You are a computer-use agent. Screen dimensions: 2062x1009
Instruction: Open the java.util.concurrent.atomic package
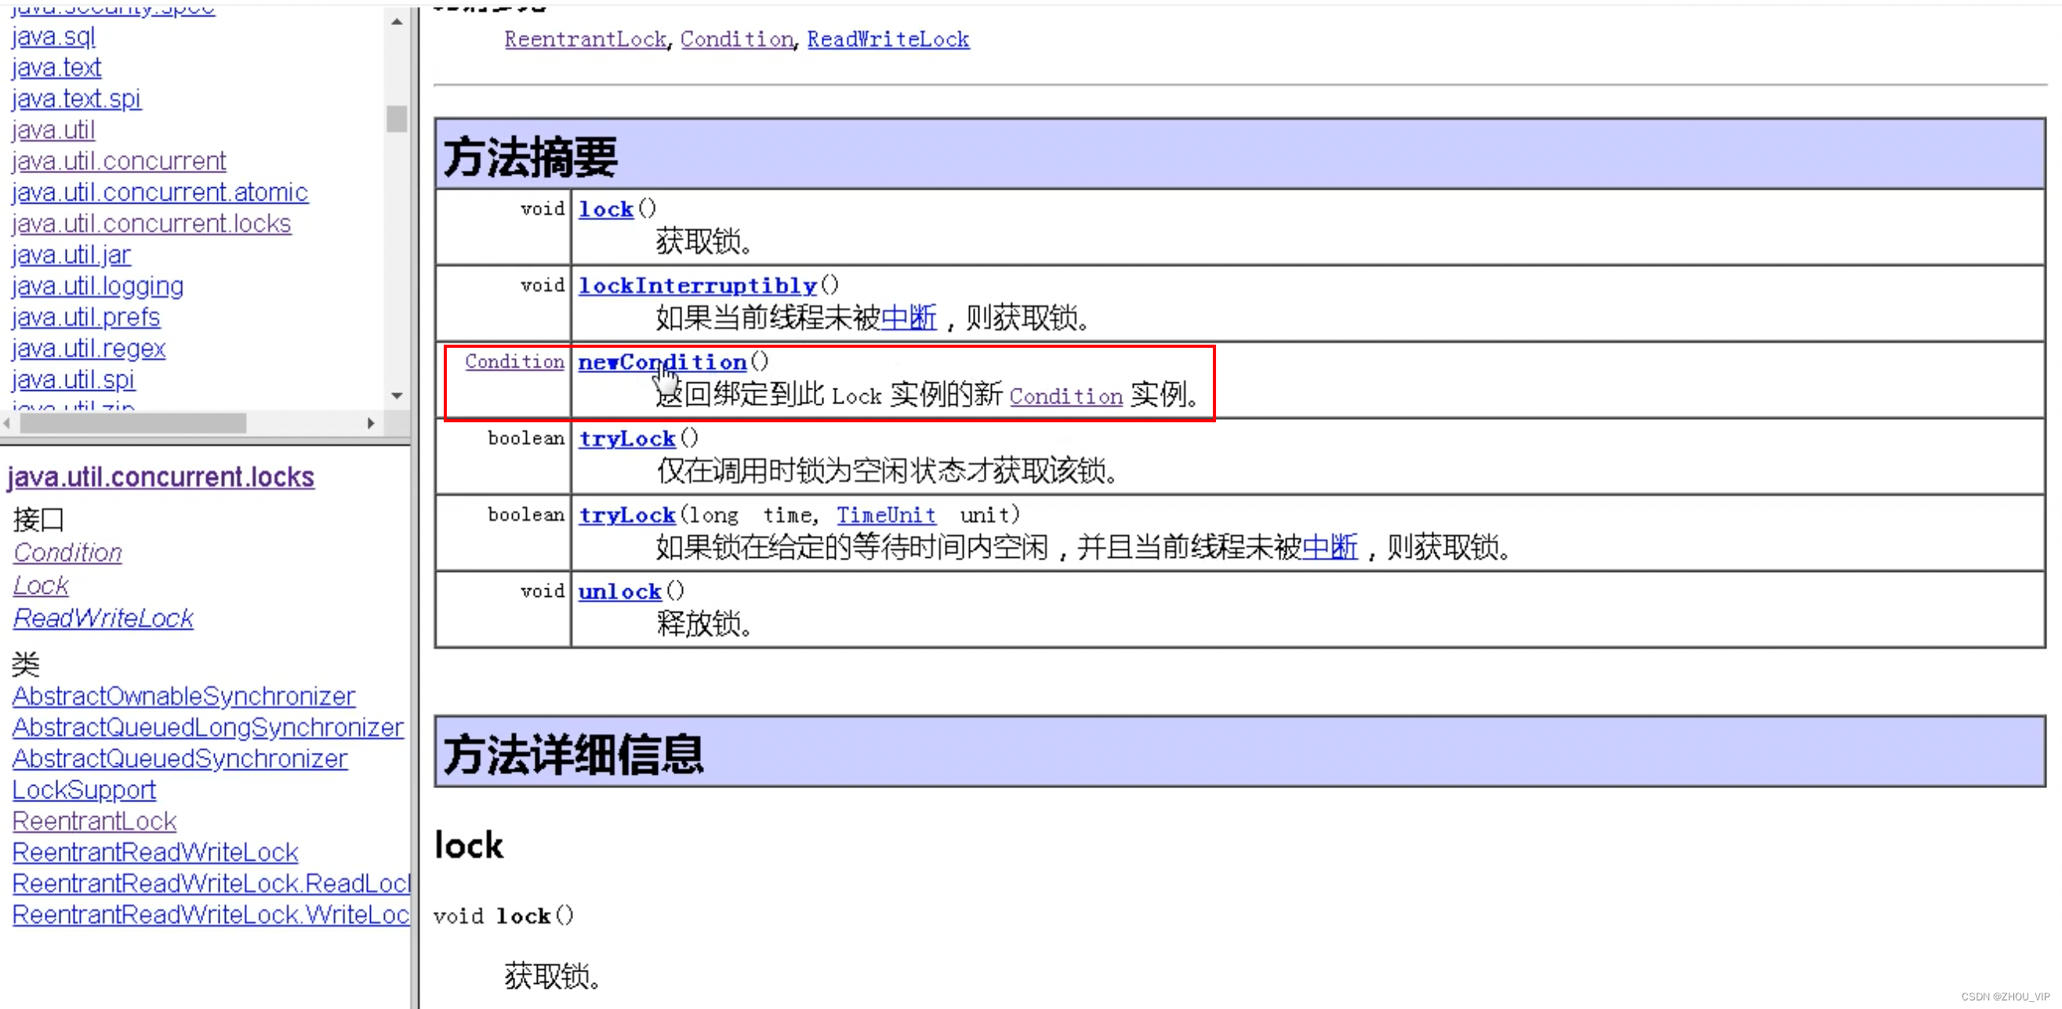tap(160, 193)
